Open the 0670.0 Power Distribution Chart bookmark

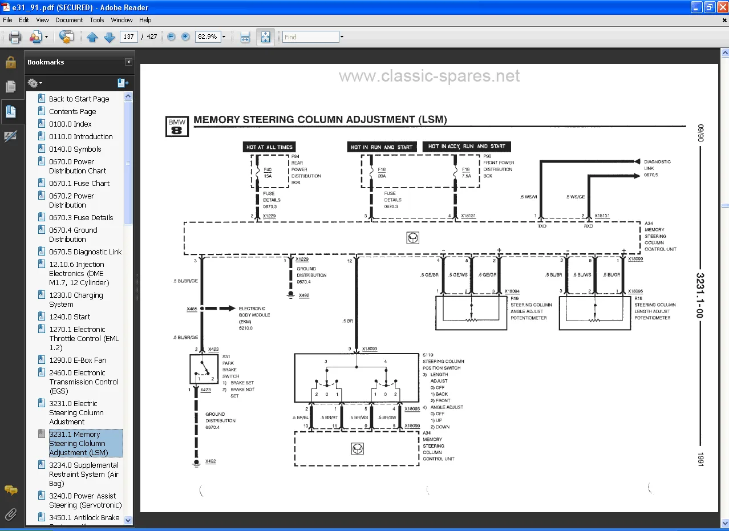(x=78, y=166)
